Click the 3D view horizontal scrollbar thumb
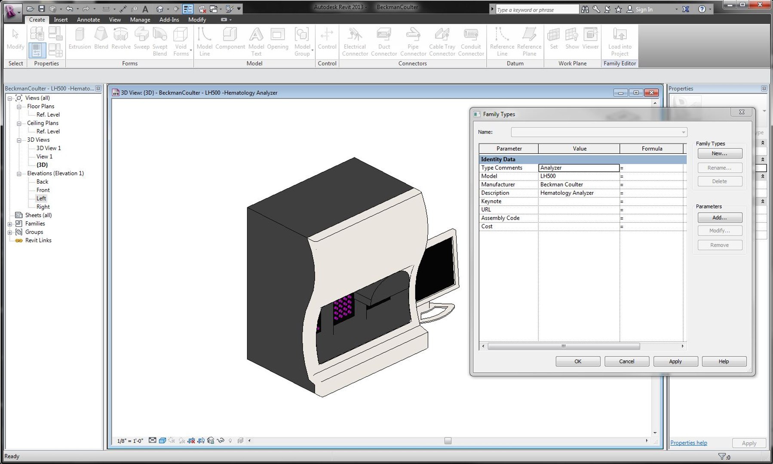 point(448,441)
